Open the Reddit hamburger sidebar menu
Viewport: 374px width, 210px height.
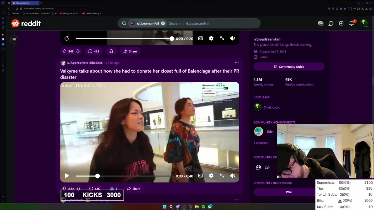tap(14, 40)
